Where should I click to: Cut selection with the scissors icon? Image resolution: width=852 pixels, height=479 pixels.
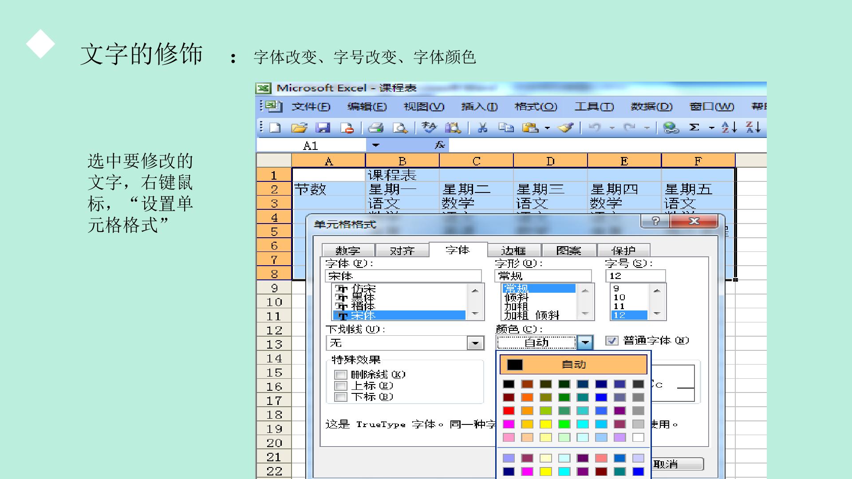click(482, 128)
